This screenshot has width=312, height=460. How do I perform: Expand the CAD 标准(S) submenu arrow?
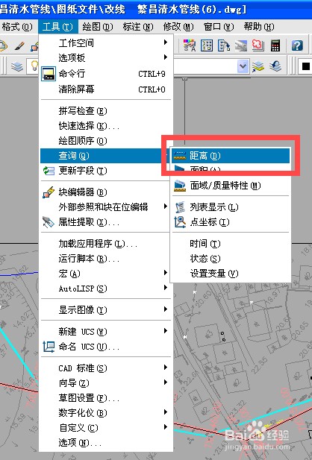coord(166,368)
